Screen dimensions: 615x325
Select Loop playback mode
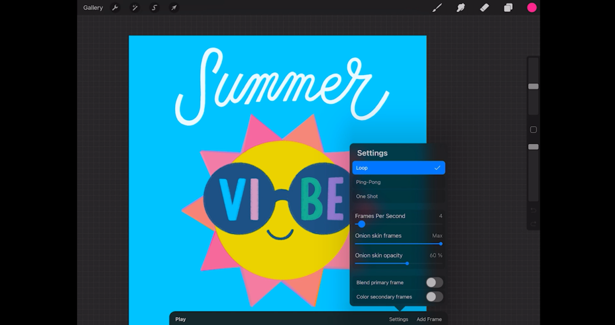[x=399, y=168]
